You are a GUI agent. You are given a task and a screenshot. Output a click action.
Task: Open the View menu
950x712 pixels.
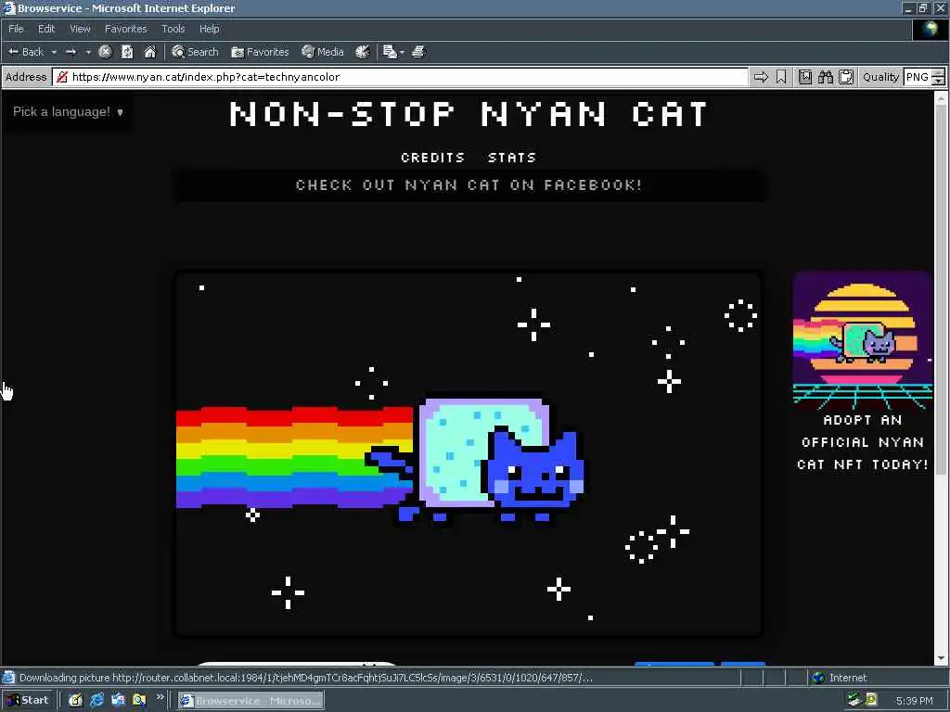click(80, 29)
